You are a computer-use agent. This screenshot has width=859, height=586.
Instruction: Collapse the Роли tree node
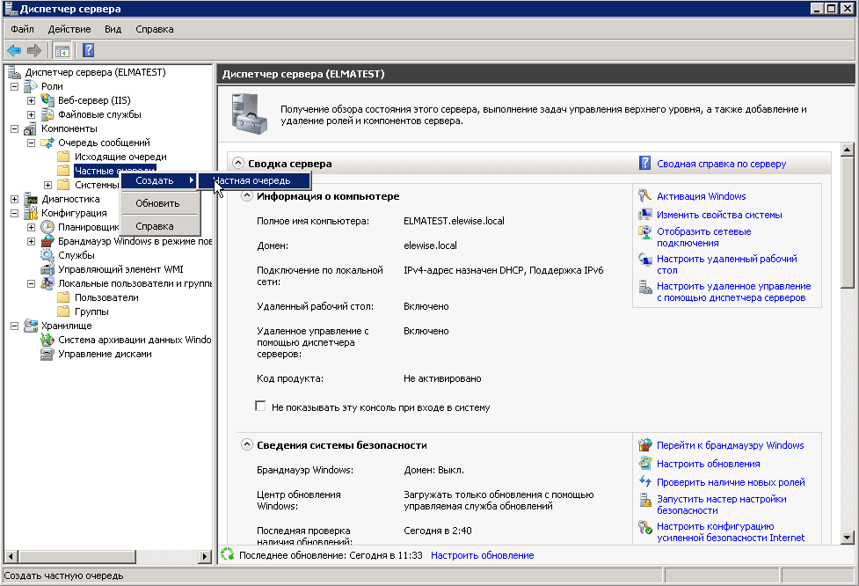[x=14, y=86]
